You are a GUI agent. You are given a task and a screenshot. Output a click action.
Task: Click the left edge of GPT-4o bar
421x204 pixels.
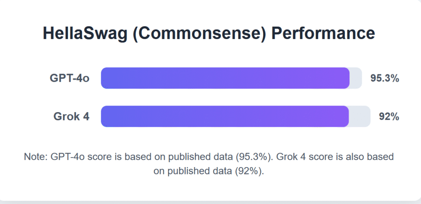tap(102, 78)
